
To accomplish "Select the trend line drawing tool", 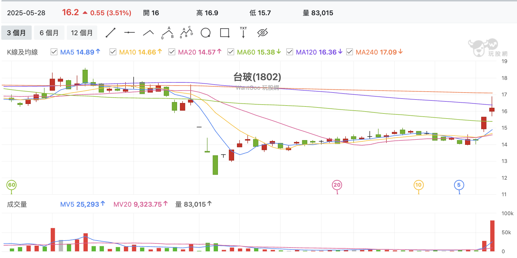I will coord(111,33).
